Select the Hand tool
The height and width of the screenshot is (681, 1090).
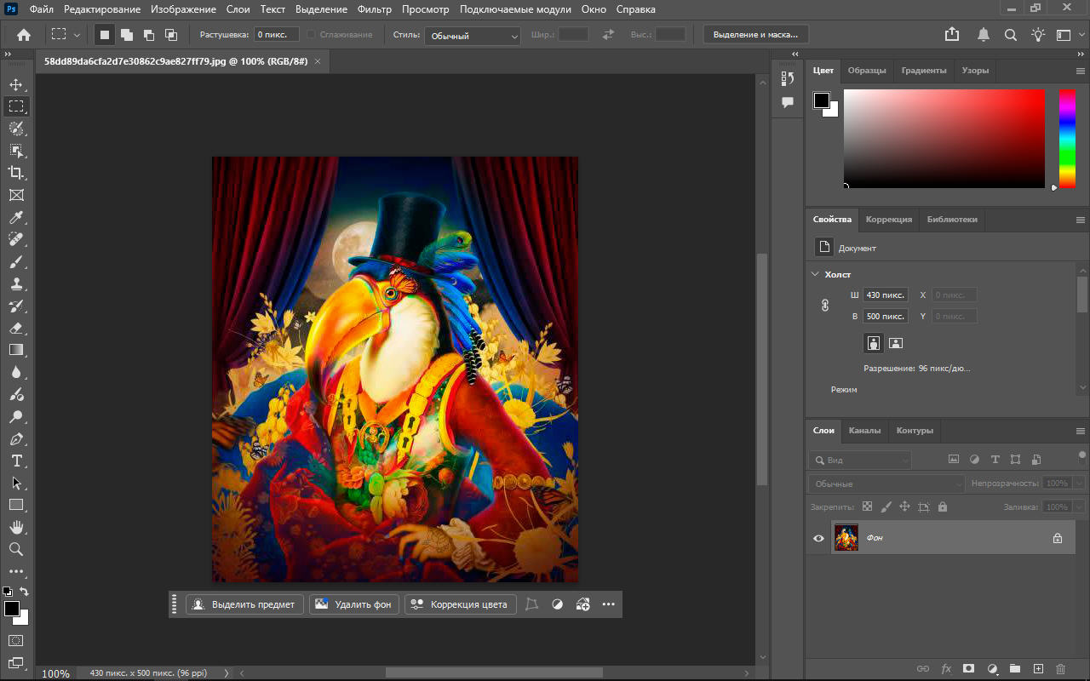pyautogui.click(x=16, y=527)
